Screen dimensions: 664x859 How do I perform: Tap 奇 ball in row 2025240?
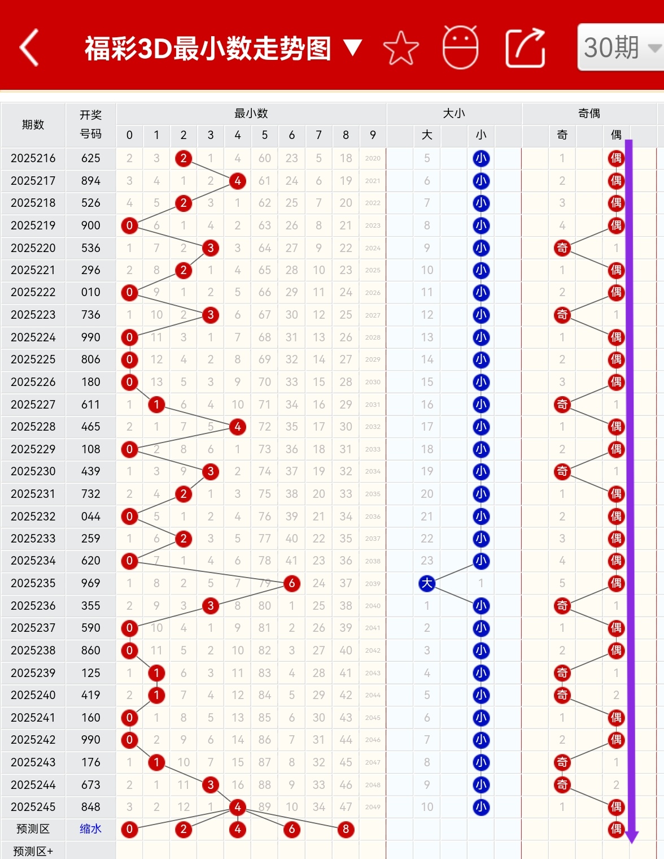coord(562,695)
